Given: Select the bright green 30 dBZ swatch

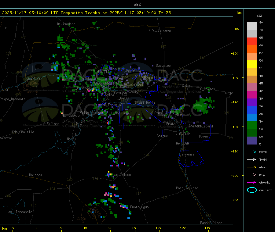Looking at the screenshot, I should (252, 125).
